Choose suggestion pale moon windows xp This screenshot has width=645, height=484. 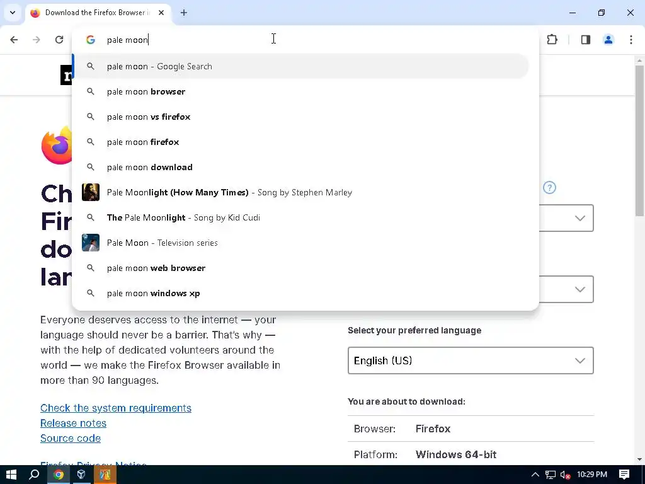[300, 293]
